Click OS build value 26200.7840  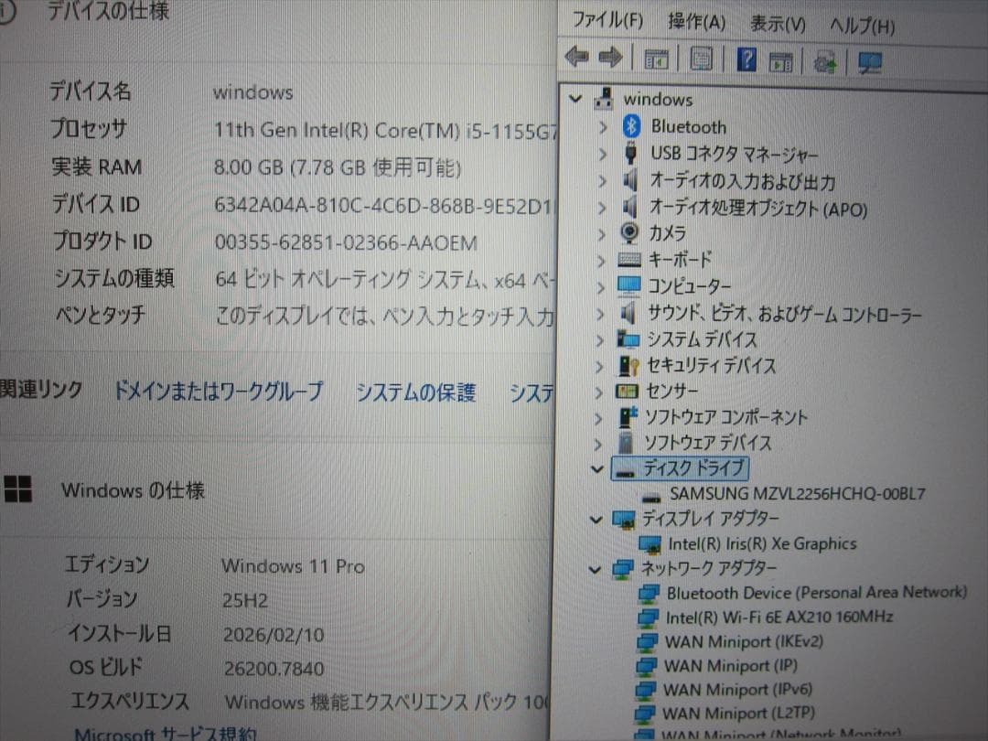[274, 669]
